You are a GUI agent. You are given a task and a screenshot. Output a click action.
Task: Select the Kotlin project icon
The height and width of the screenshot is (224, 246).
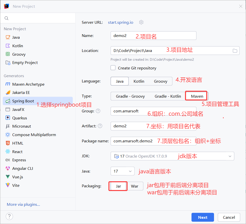[8, 46]
